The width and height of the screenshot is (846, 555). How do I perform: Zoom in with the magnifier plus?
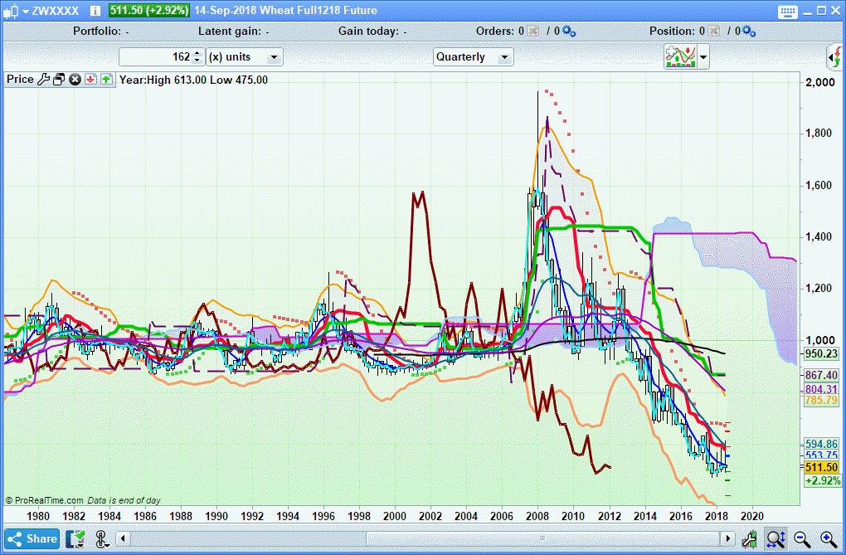point(829,538)
